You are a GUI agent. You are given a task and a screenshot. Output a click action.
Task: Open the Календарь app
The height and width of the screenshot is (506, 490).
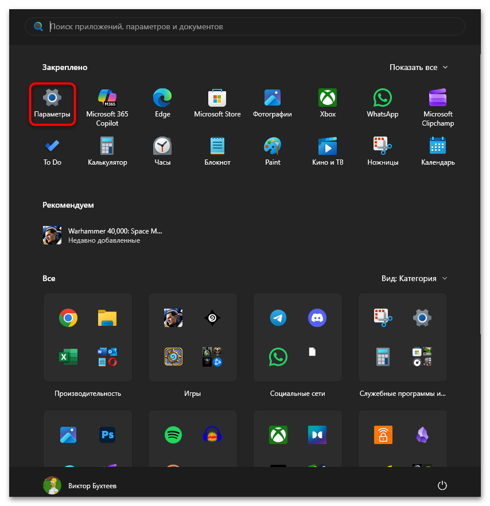pyautogui.click(x=438, y=151)
